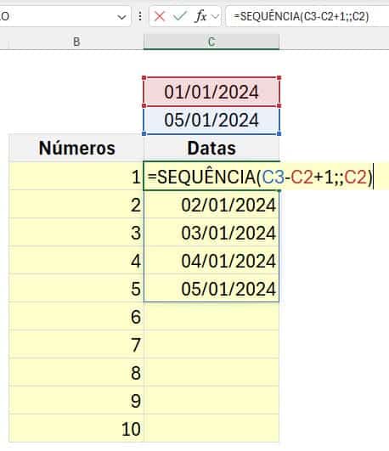Cancel formula entry with the red X
The width and height of the screenshot is (389, 451).
(x=159, y=16)
